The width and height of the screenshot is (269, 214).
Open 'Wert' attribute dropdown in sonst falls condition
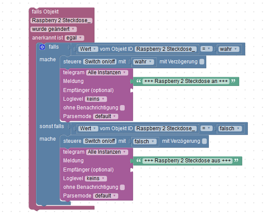tap(88, 128)
